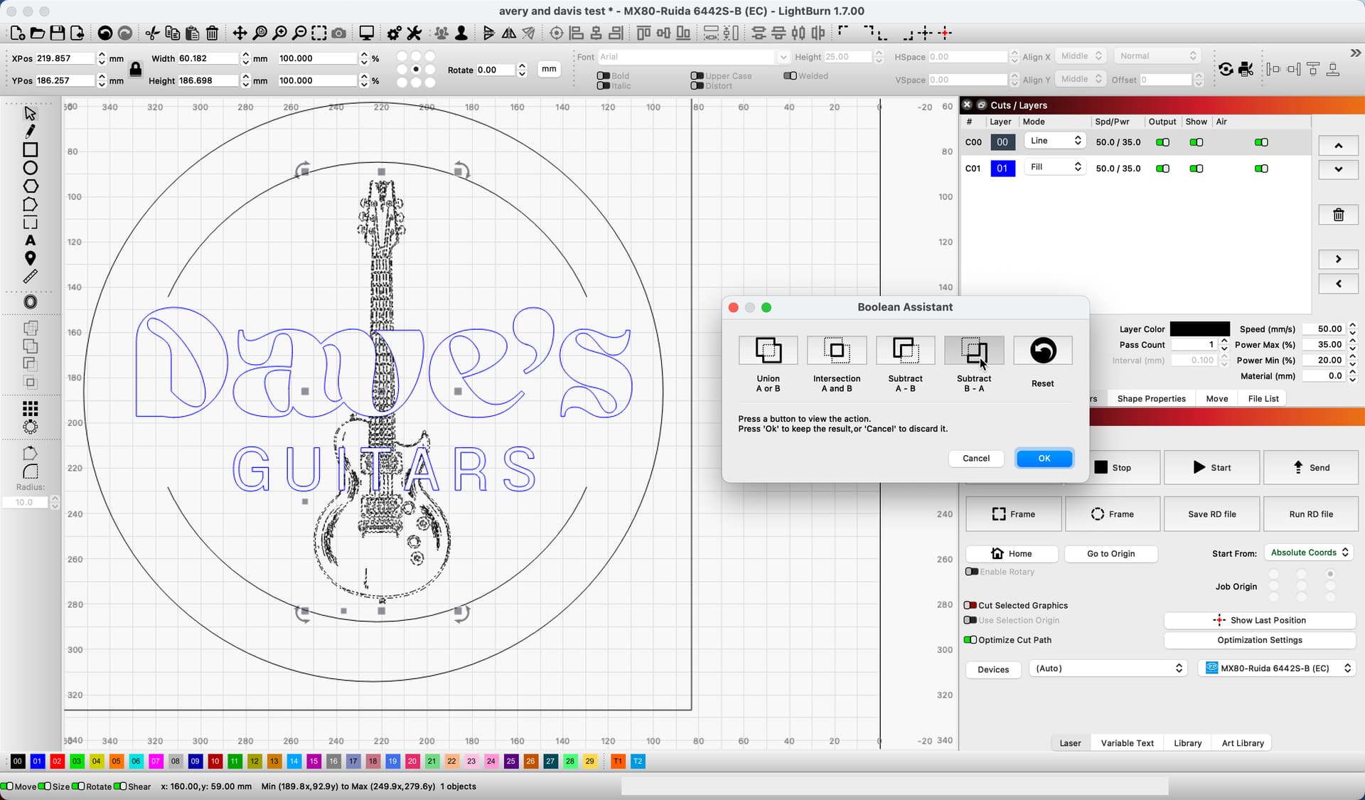Switch to the Shape Properties tab
Screen dimensions: 1365x800
1151,398
